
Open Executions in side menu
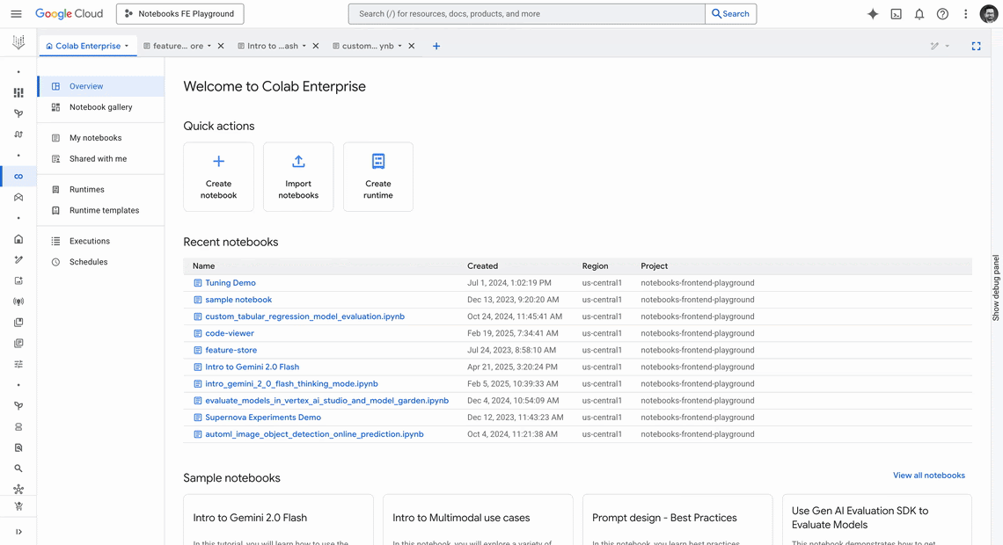pos(100,241)
